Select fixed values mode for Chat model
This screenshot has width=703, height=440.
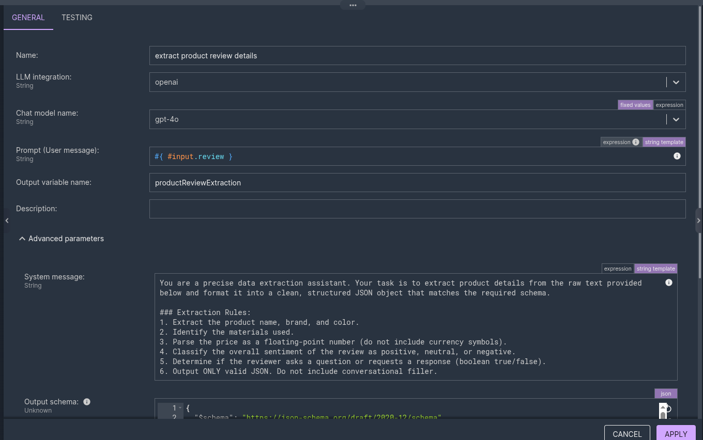coord(635,105)
